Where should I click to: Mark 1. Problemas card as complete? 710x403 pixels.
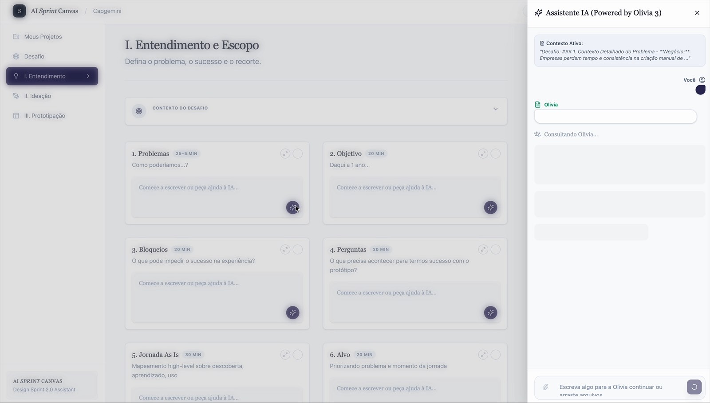pos(298,153)
